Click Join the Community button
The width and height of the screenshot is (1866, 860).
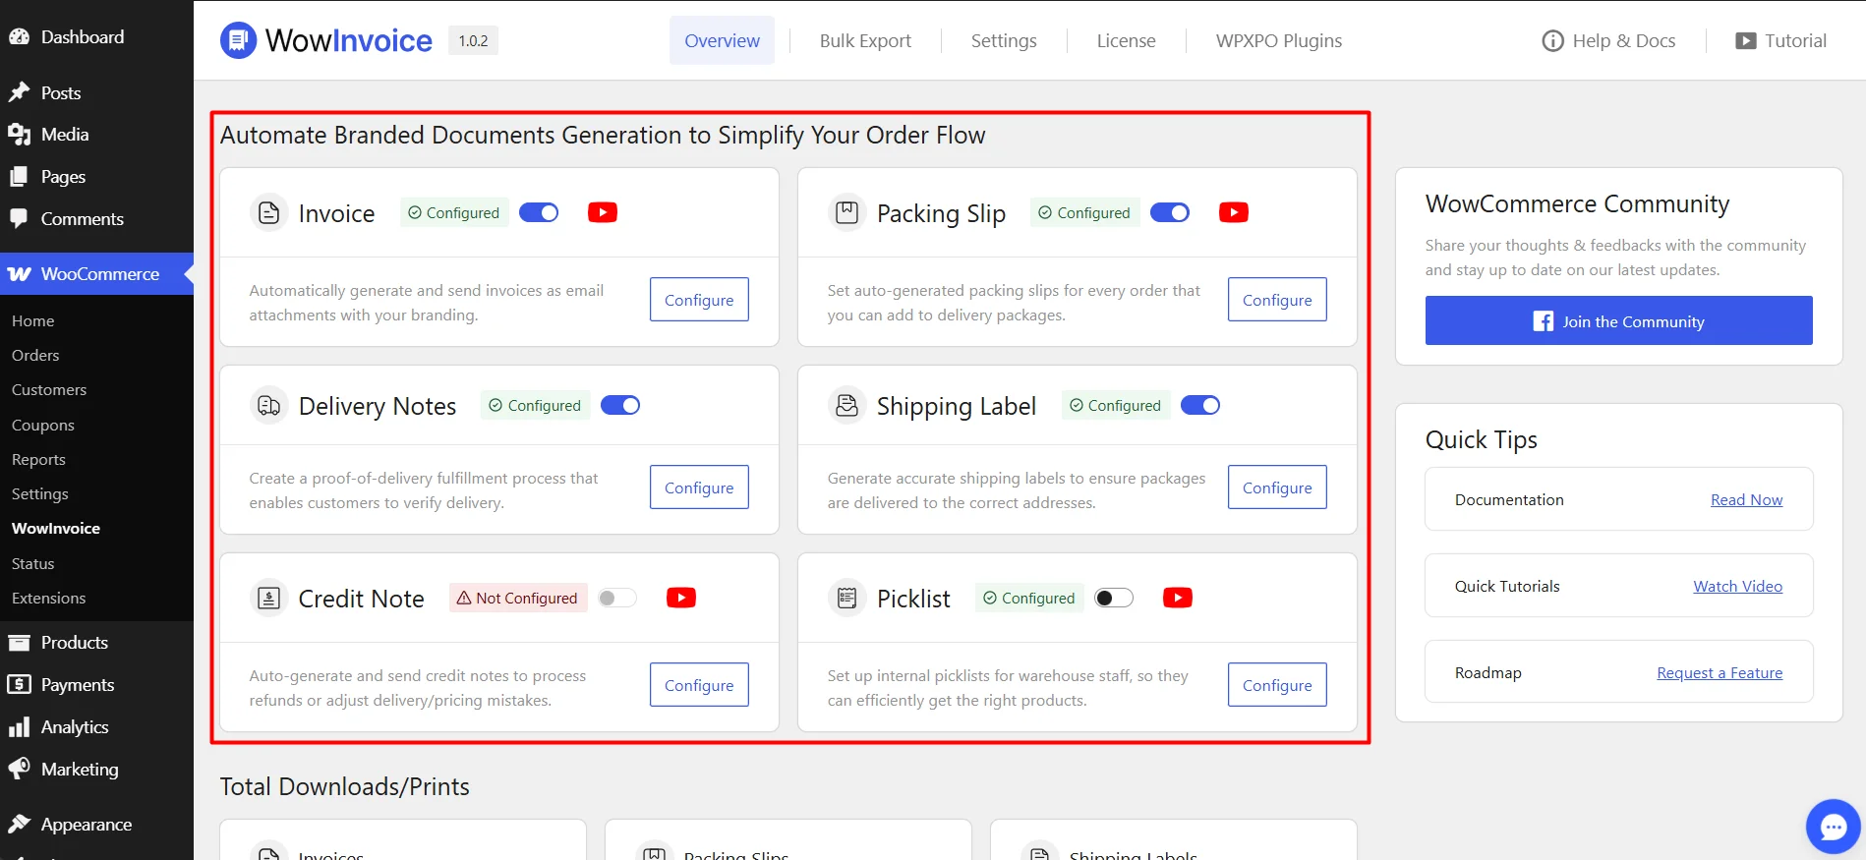click(x=1619, y=320)
